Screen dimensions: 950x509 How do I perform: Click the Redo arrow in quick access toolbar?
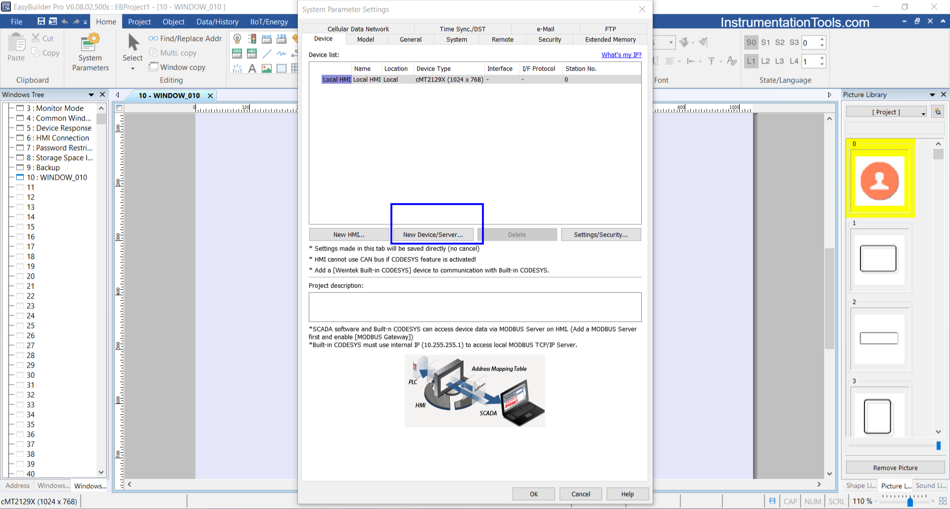pyautogui.click(x=76, y=21)
